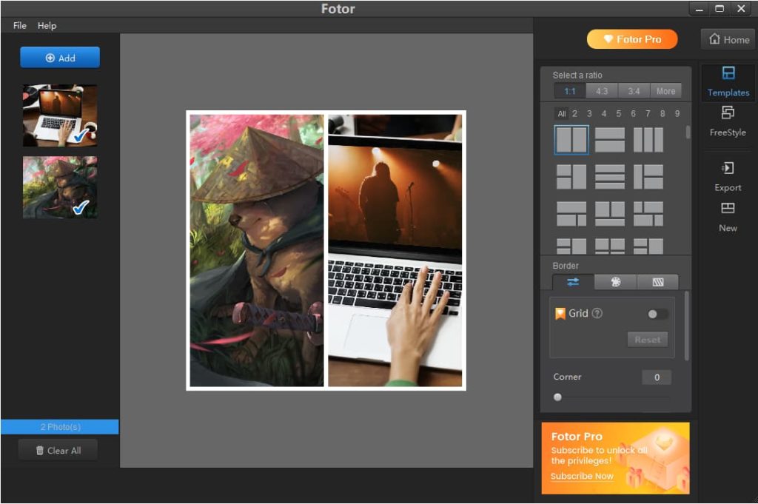Filter templates to 4 photos
The image size is (758, 504).
pyautogui.click(x=604, y=113)
